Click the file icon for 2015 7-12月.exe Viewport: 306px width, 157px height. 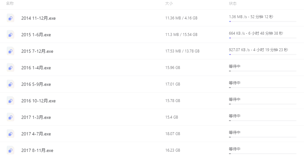pyautogui.click(x=10, y=51)
